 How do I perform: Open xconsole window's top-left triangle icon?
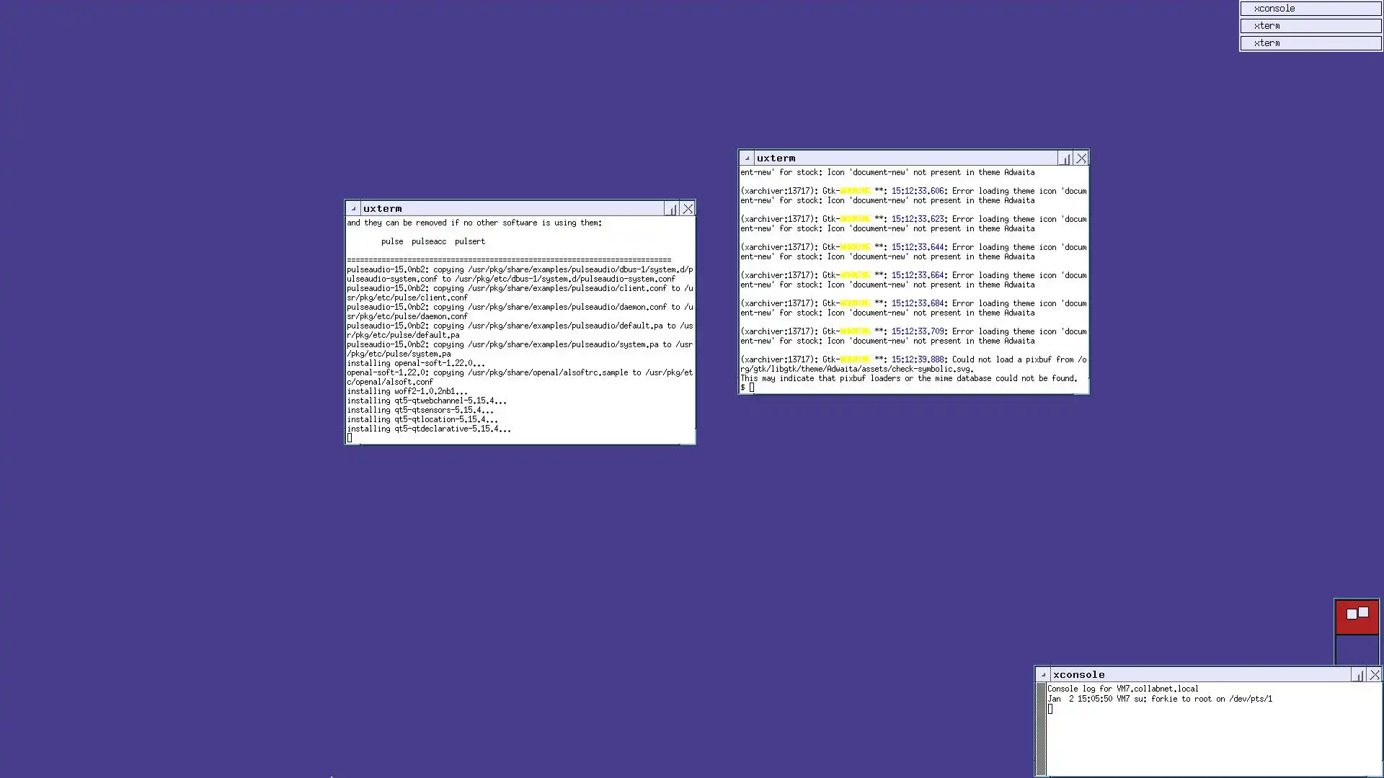pos(1043,675)
